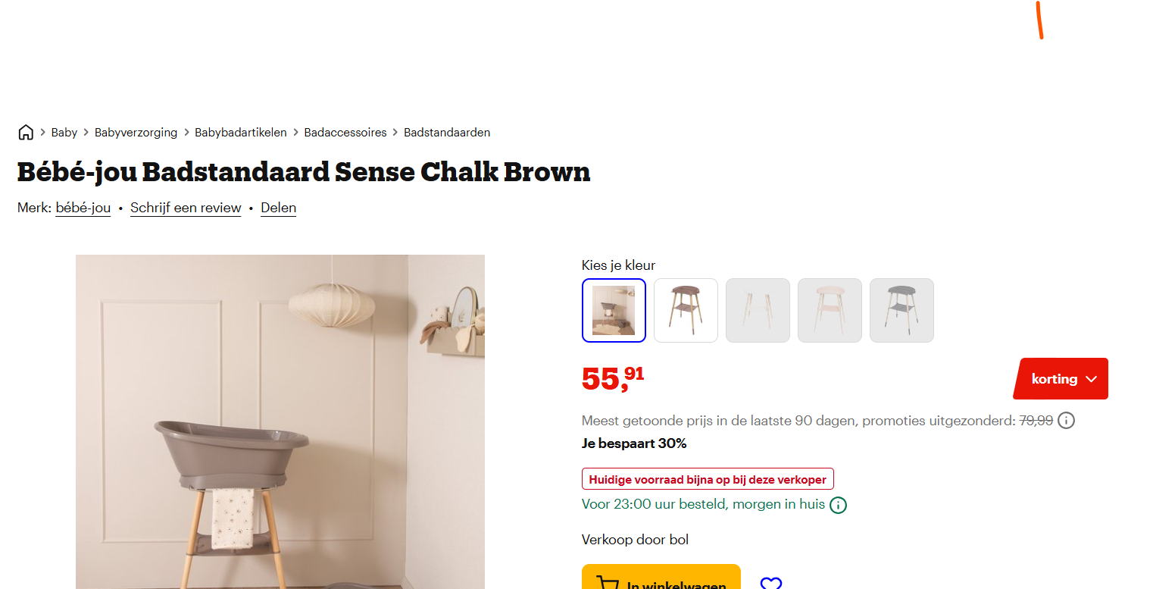
Task: Choose the grey-top stand color variant
Action: (901, 311)
